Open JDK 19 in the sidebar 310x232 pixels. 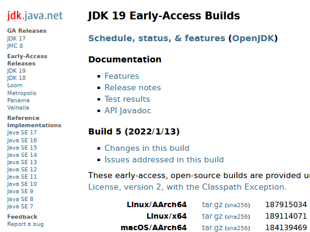[x=16, y=71]
